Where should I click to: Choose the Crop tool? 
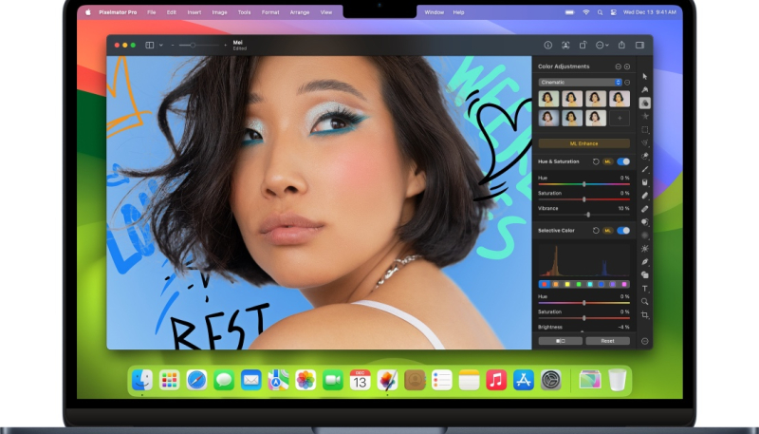(x=645, y=314)
